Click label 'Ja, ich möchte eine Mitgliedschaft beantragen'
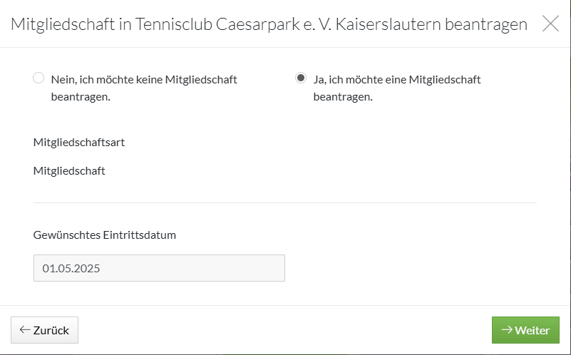The width and height of the screenshot is (571, 355). [x=397, y=88]
